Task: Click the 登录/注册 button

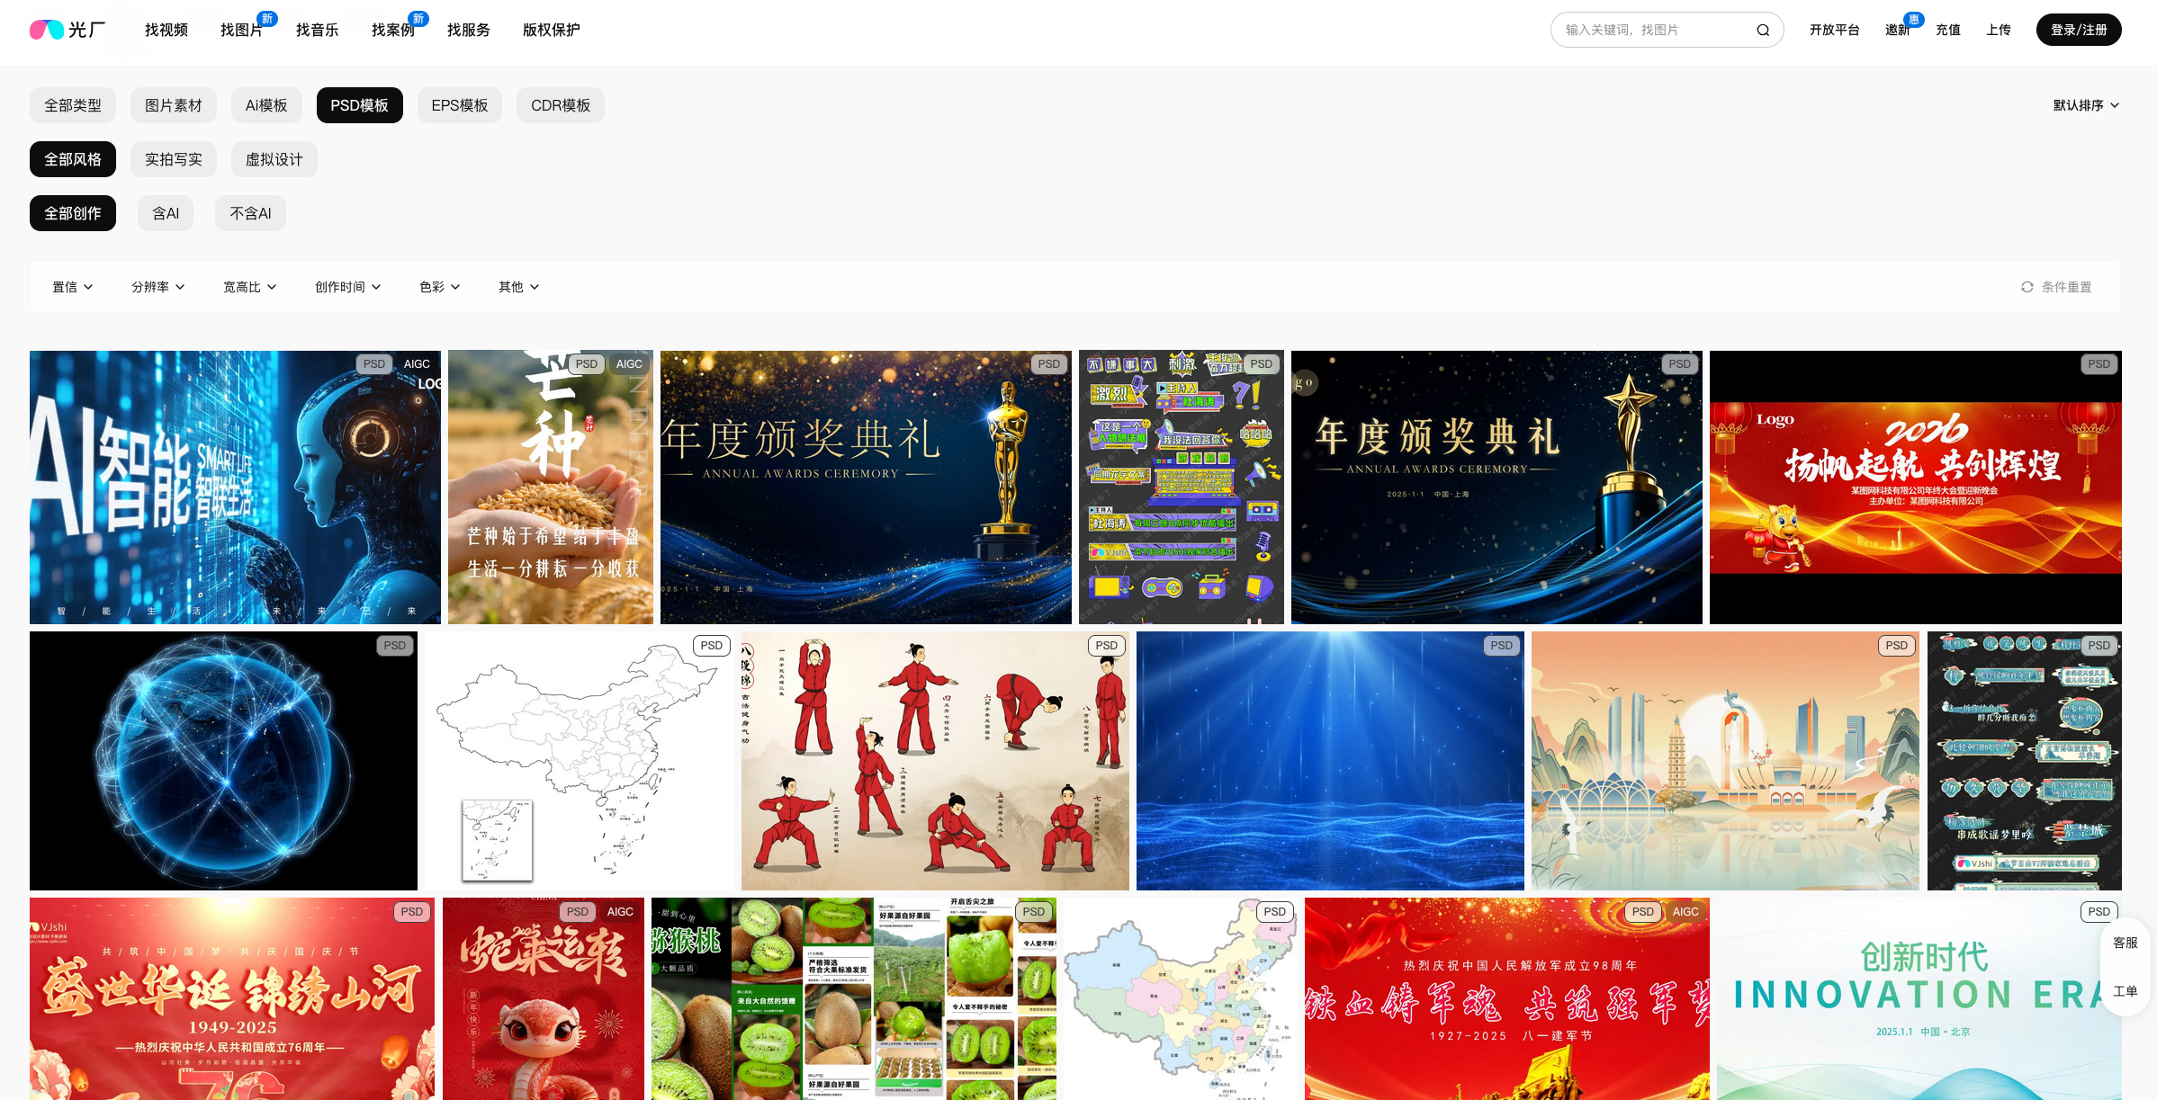Action: tap(2078, 30)
